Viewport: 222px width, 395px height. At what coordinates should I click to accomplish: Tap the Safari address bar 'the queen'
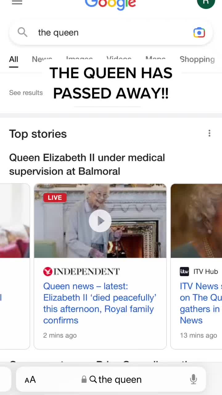pyautogui.click(x=111, y=379)
